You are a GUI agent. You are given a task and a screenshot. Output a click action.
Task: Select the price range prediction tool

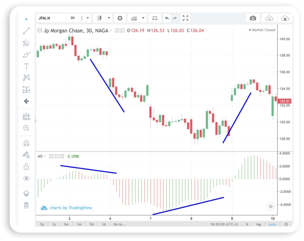26,90
